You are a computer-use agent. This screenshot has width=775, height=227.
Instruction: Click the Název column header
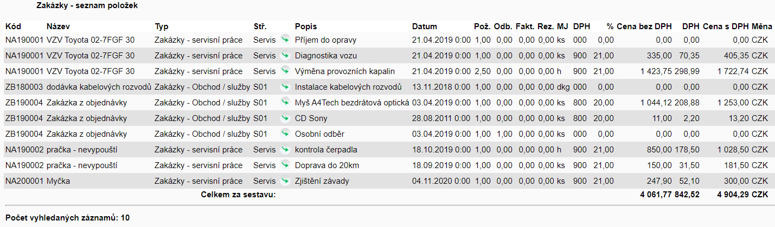coord(58,26)
